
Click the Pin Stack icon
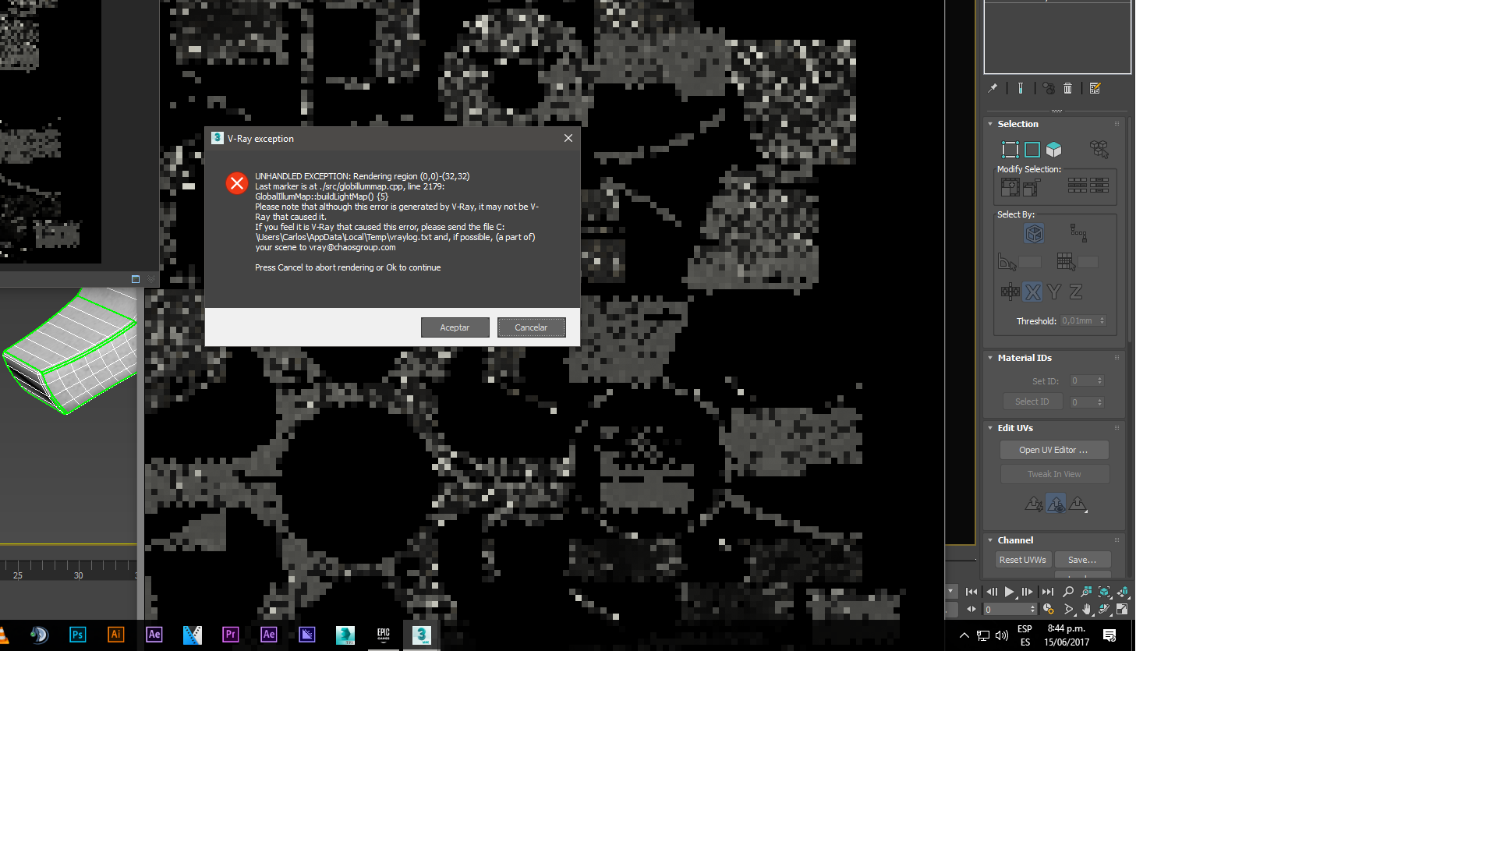(x=993, y=88)
